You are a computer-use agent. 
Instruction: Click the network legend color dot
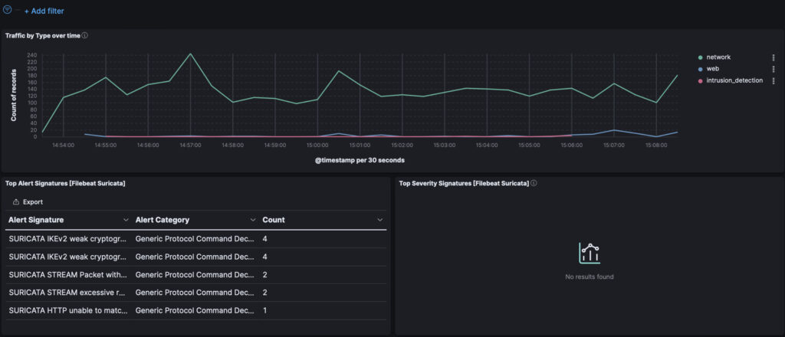699,57
